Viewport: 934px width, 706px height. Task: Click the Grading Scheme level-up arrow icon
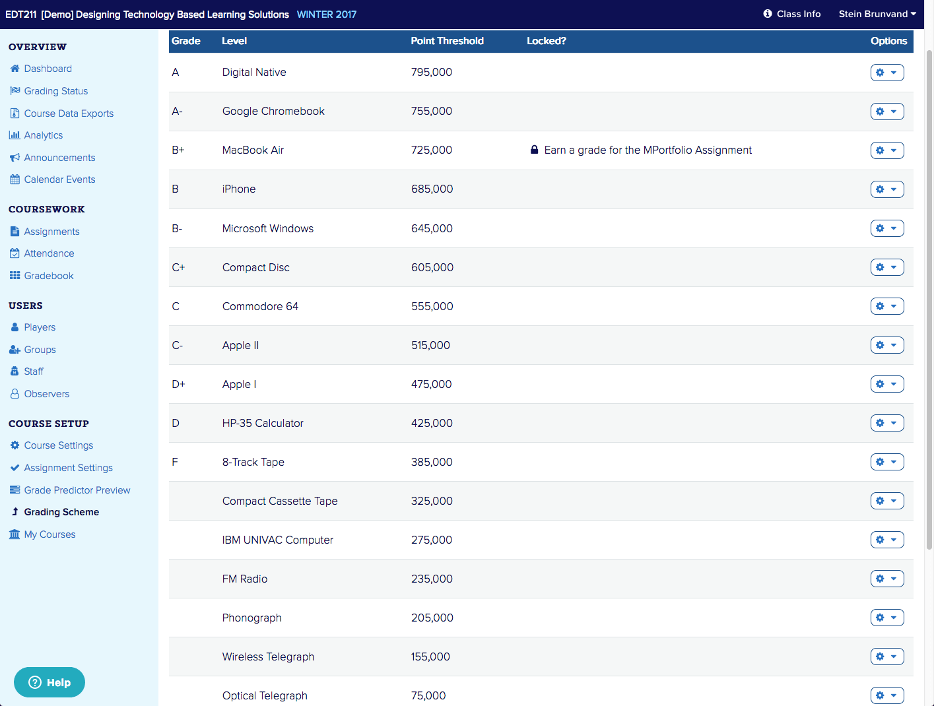[15, 512]
